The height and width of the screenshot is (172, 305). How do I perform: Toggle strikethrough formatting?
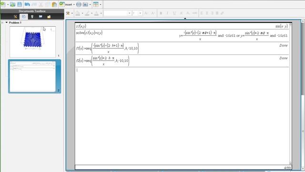(x=195, y=13)
